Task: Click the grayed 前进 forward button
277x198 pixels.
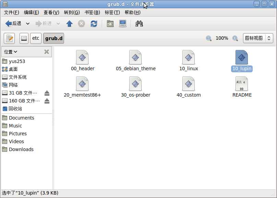Action: 44,24
